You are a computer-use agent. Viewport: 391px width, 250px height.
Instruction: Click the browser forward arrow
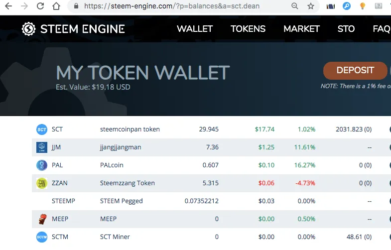click(x=24, y=6)
